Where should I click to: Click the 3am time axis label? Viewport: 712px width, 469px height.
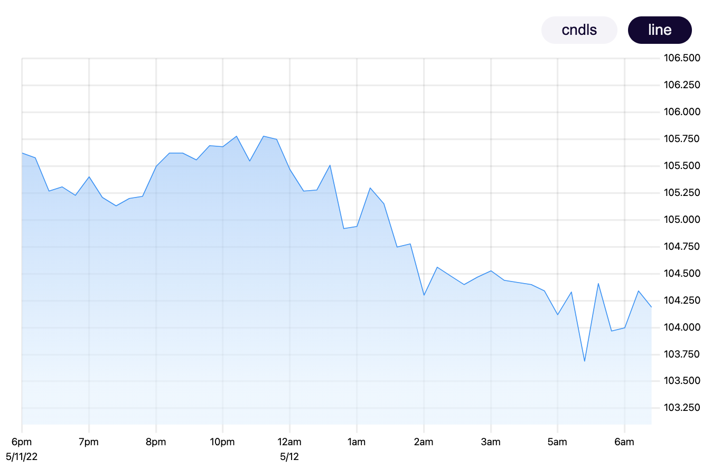pos(491,442)
